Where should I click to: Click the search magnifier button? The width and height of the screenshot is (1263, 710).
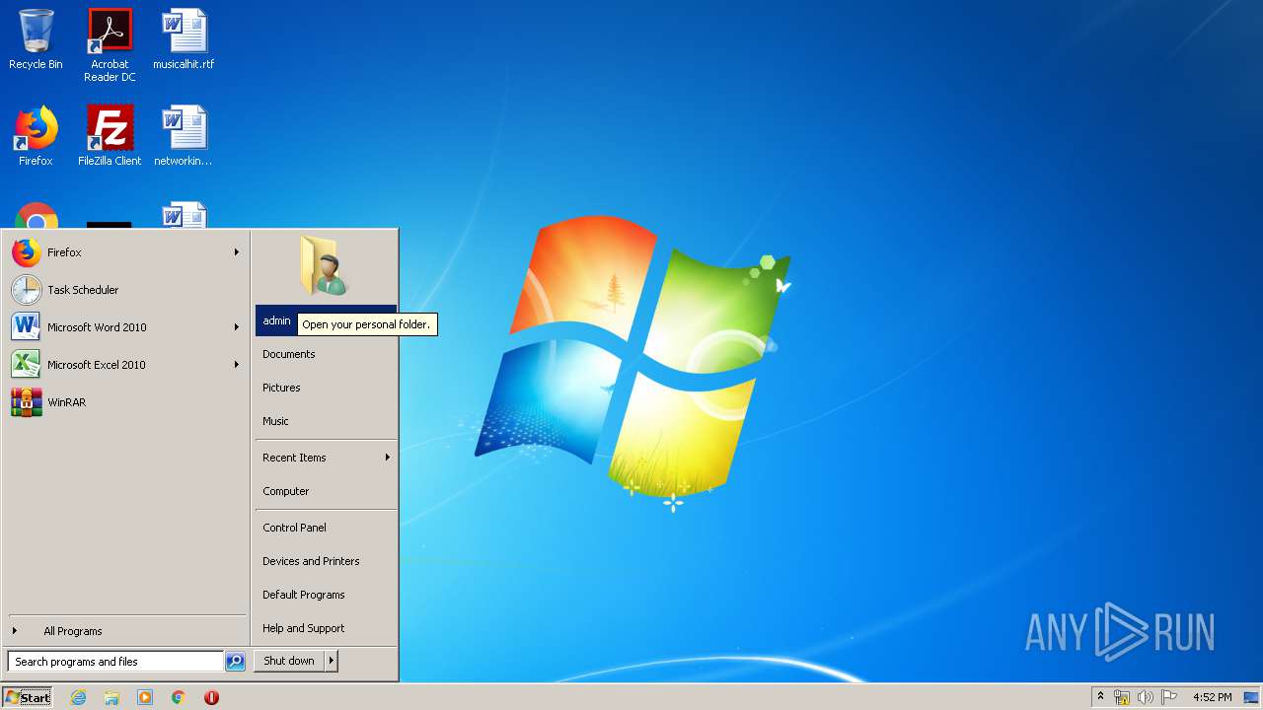(x=235, y=662)
